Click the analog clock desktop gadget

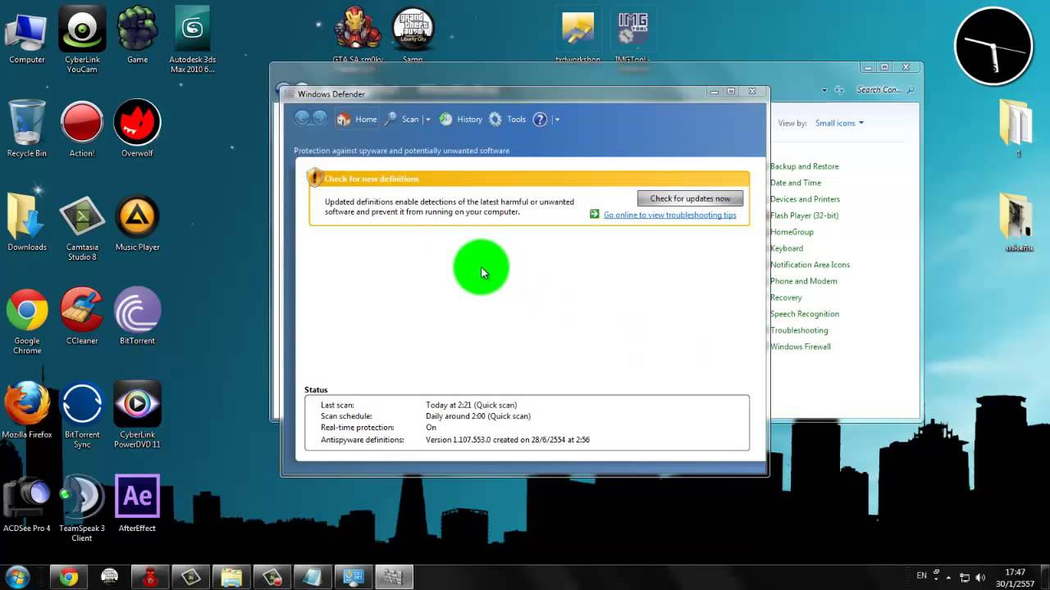click(993, 46)
